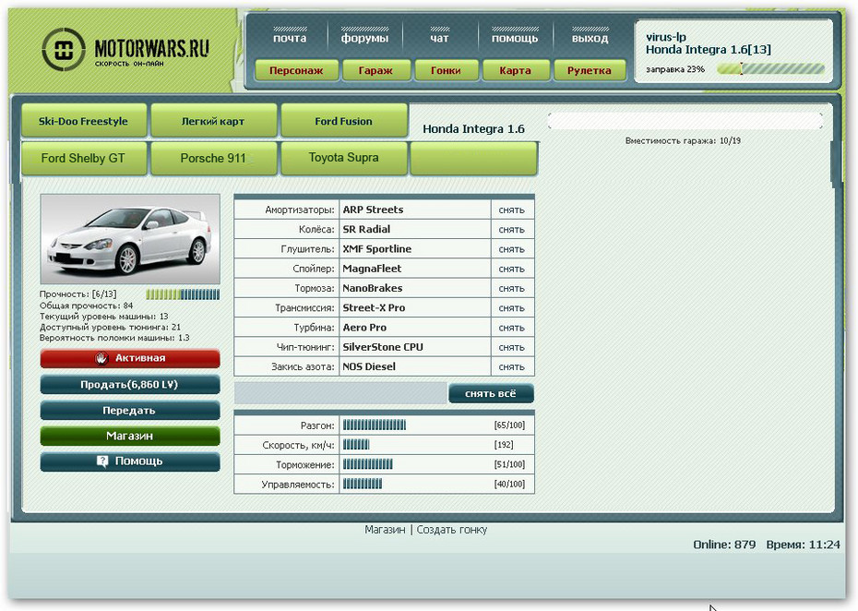Click снять for Тормоза NanoBrakes
Screen dimensions: 858x611
click(x=512, y=289)
